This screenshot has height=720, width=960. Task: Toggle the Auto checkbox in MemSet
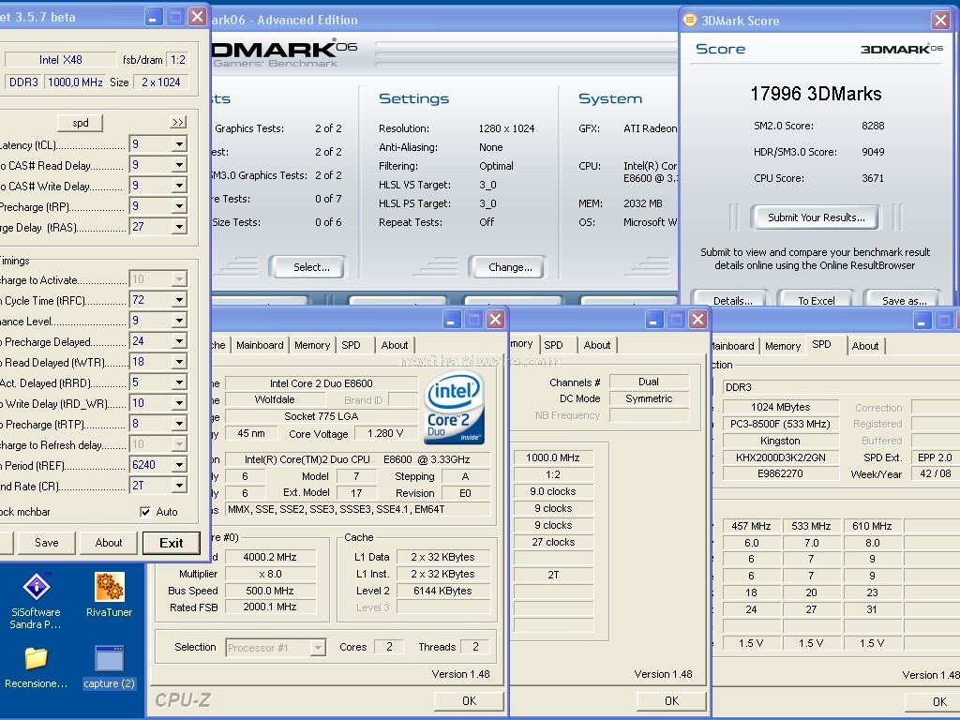[145, 512]
